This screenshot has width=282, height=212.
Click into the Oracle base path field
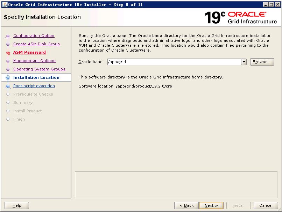174,62
